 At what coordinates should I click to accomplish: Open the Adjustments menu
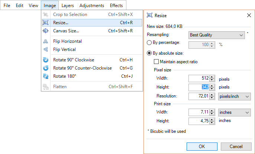tap(92, 6)
